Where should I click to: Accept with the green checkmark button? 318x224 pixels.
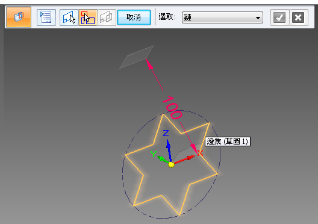279,17
